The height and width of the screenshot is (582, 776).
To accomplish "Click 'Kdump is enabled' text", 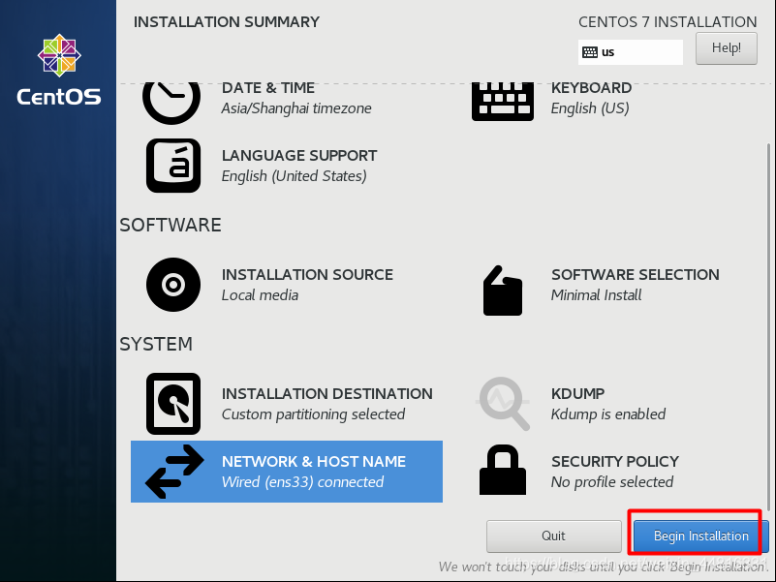I will pos(608,414).
